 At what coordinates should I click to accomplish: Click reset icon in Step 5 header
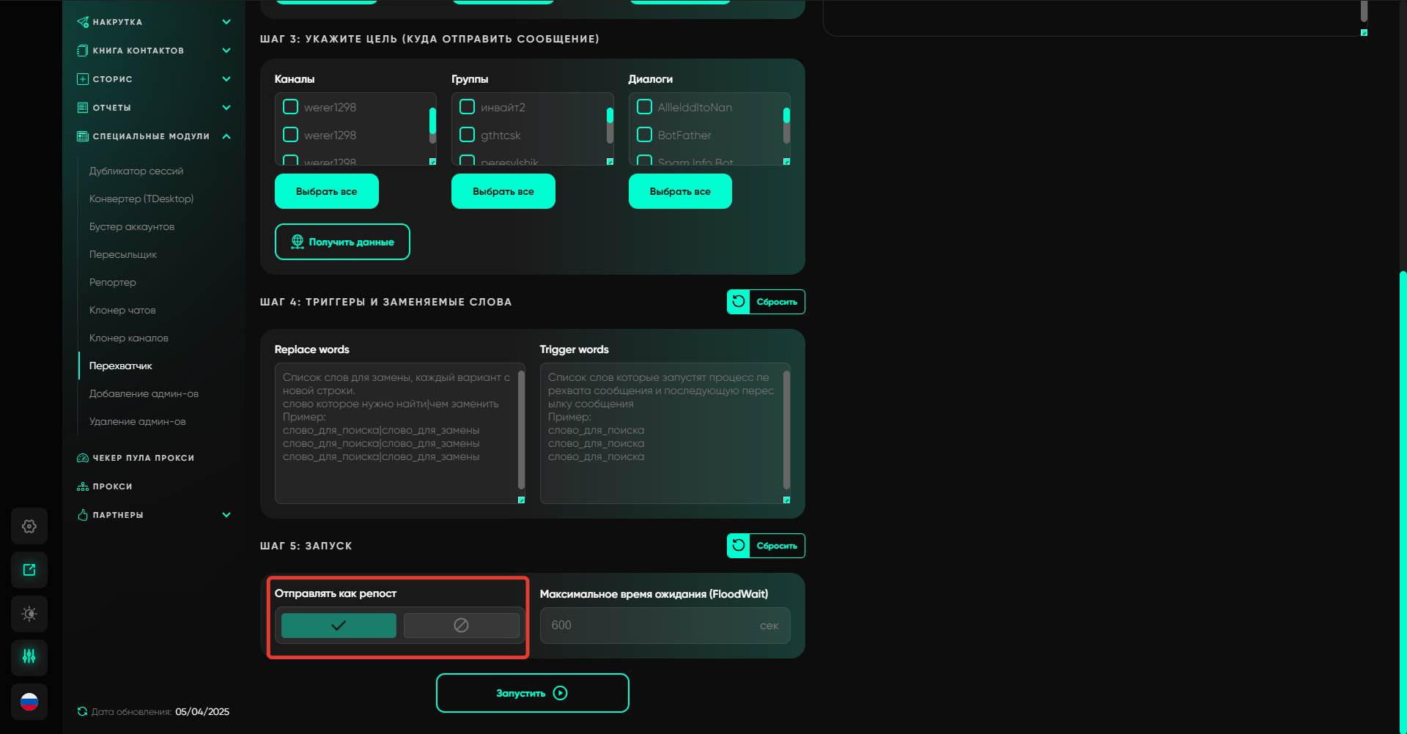pyautogui.click(x=739, y=546)
